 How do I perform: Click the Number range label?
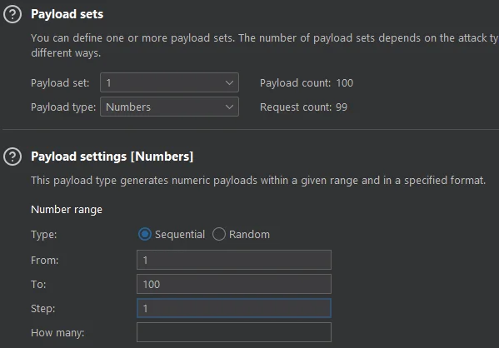(67, 210)
